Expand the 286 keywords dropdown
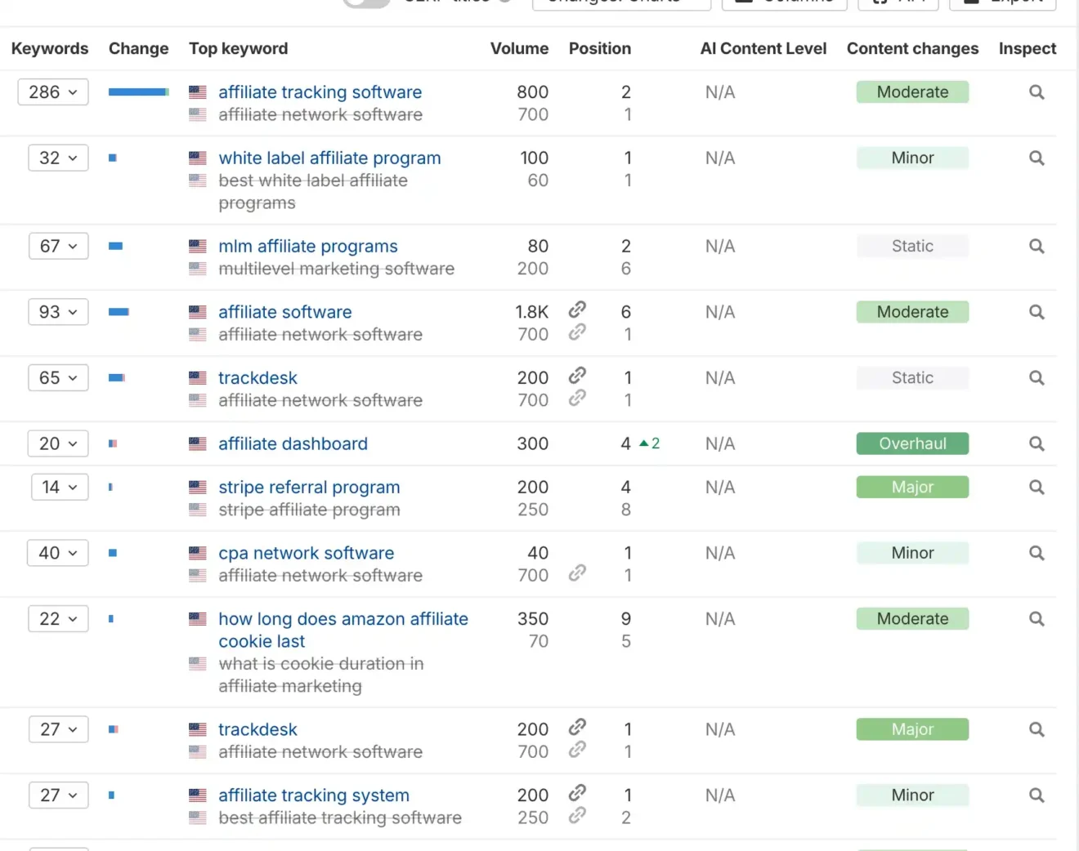Image resolution: width=1079 pixels, height=851 pixels. pos(53,92)
